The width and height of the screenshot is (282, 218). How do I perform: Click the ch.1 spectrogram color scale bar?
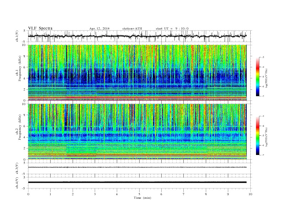pyautogui.click(x=258, y=77)
